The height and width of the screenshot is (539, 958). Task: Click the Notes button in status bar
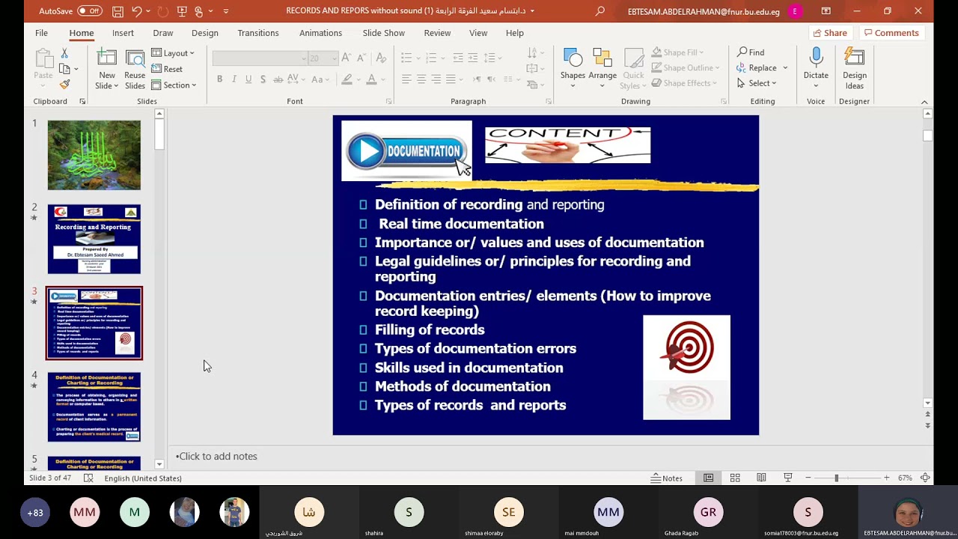tap(666, 478)
